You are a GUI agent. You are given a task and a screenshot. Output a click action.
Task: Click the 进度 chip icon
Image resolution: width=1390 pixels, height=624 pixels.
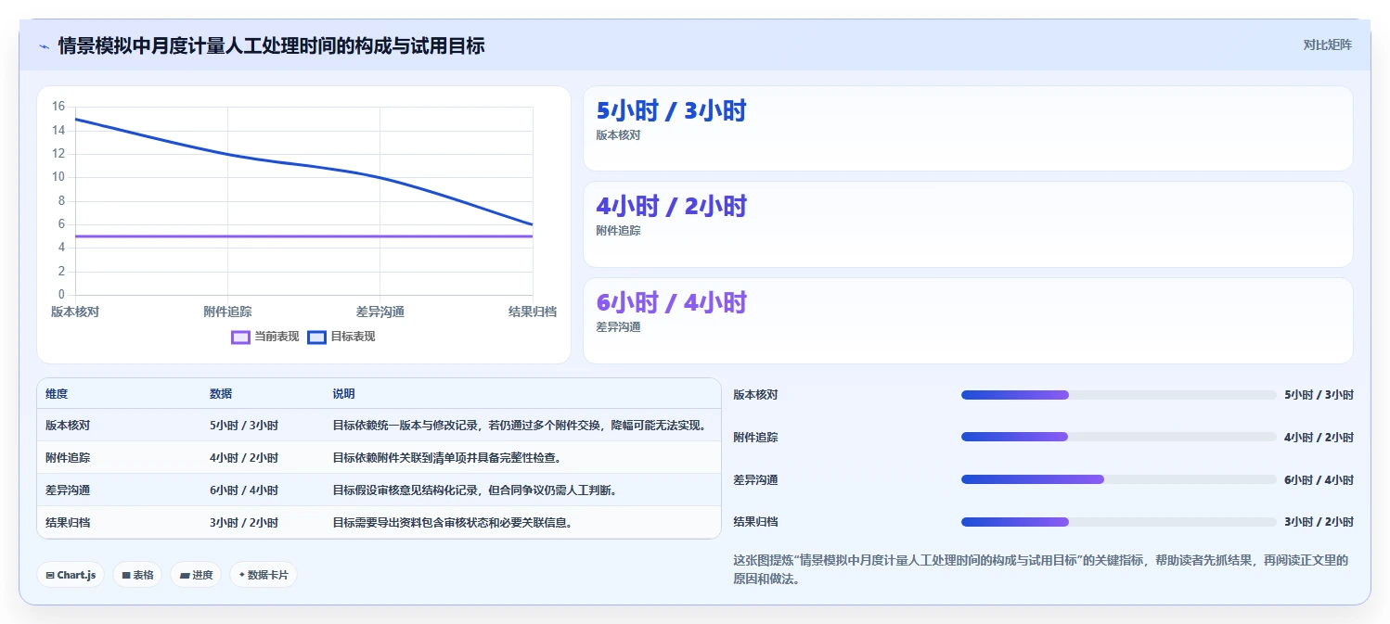185,575
